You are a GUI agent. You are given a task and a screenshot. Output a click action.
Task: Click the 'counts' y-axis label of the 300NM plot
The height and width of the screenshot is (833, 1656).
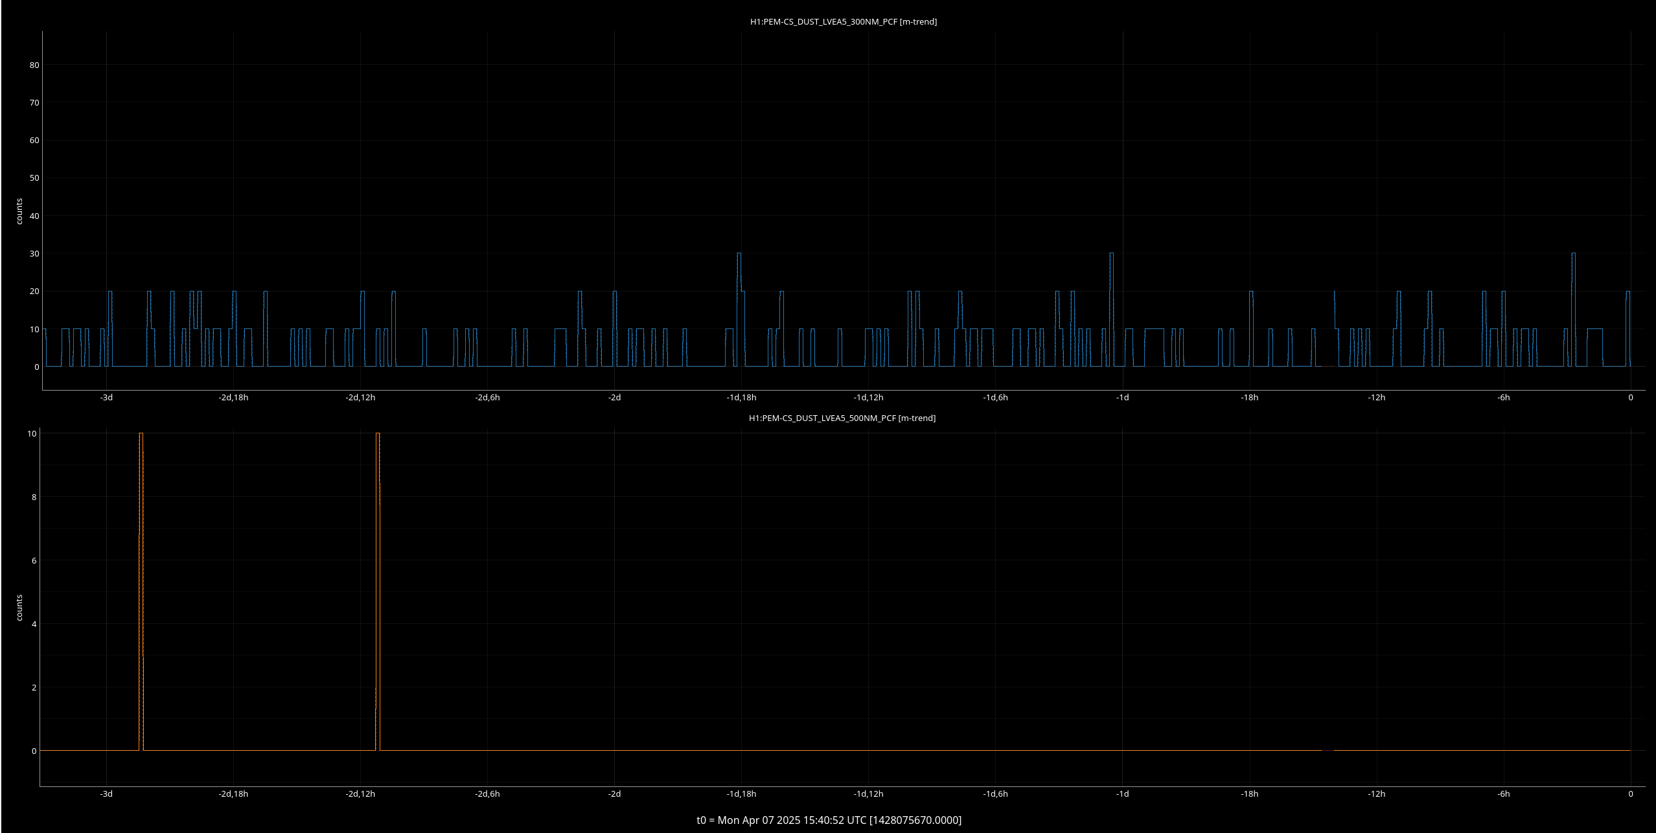tap(19, 211)
